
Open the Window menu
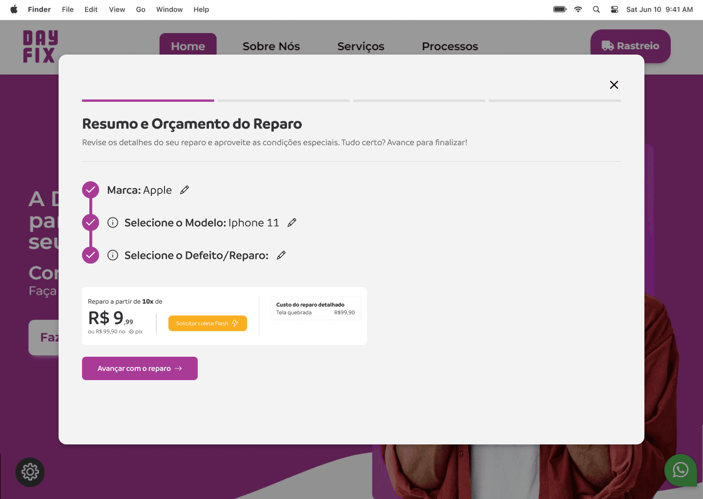pos(169,9)
